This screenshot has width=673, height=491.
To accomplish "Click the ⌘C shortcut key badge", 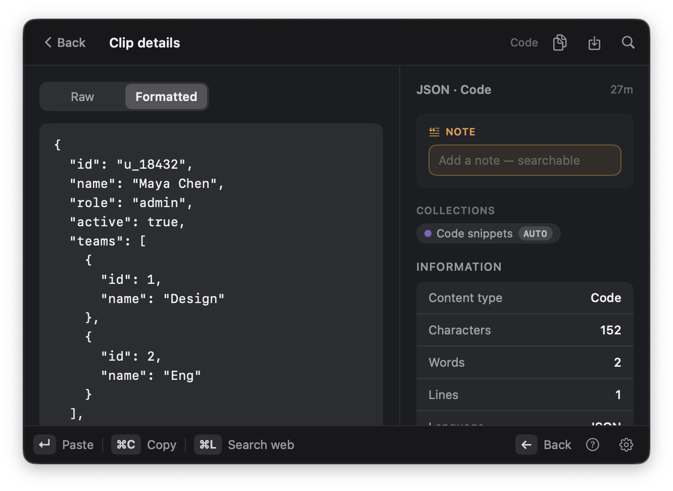I will (x=126, y=445).
